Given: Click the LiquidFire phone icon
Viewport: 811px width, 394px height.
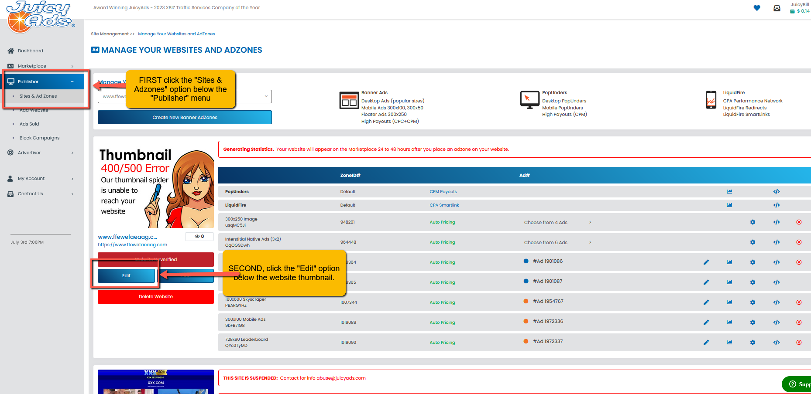Looking at the screenshot, I should click(711, 100).
